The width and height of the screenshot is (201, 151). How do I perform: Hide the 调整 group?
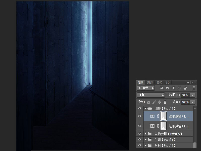tap(140, 108)
